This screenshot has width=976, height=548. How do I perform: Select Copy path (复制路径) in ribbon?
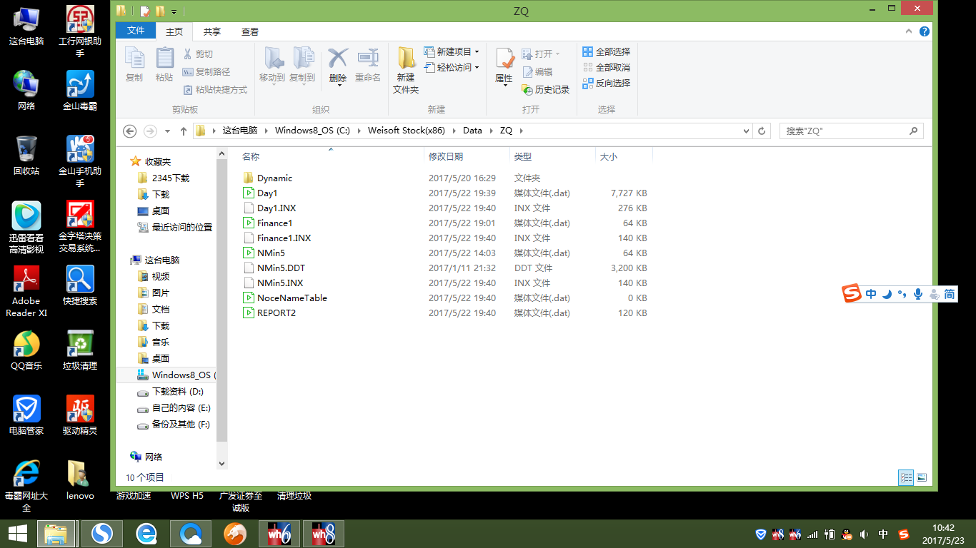[206, 72]
